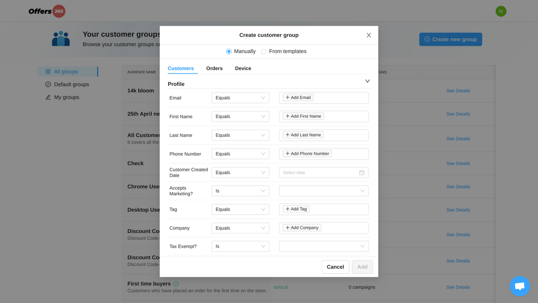Click the All groups grid icon
Screen dimensions: 538x303
click(48, 72)
